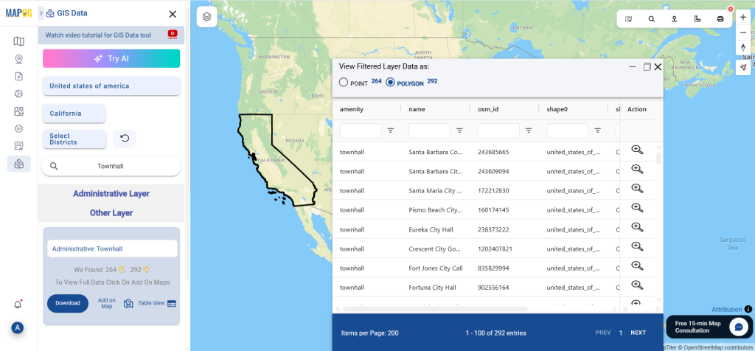This screenshot has width=755, height=351.
Task: Open the United states of america country selector
Action: coord(111,86)
